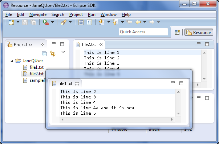Click the New wizard toolbar icon

pyautogui.click(x=11, y=22)
